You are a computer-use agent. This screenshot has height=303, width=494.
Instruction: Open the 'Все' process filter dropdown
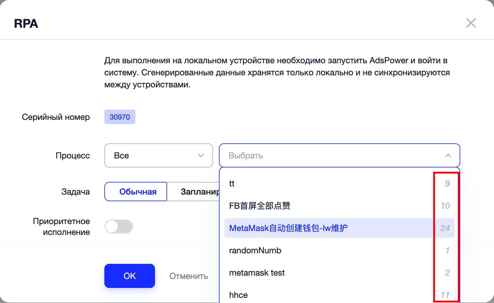pos(158,155)
